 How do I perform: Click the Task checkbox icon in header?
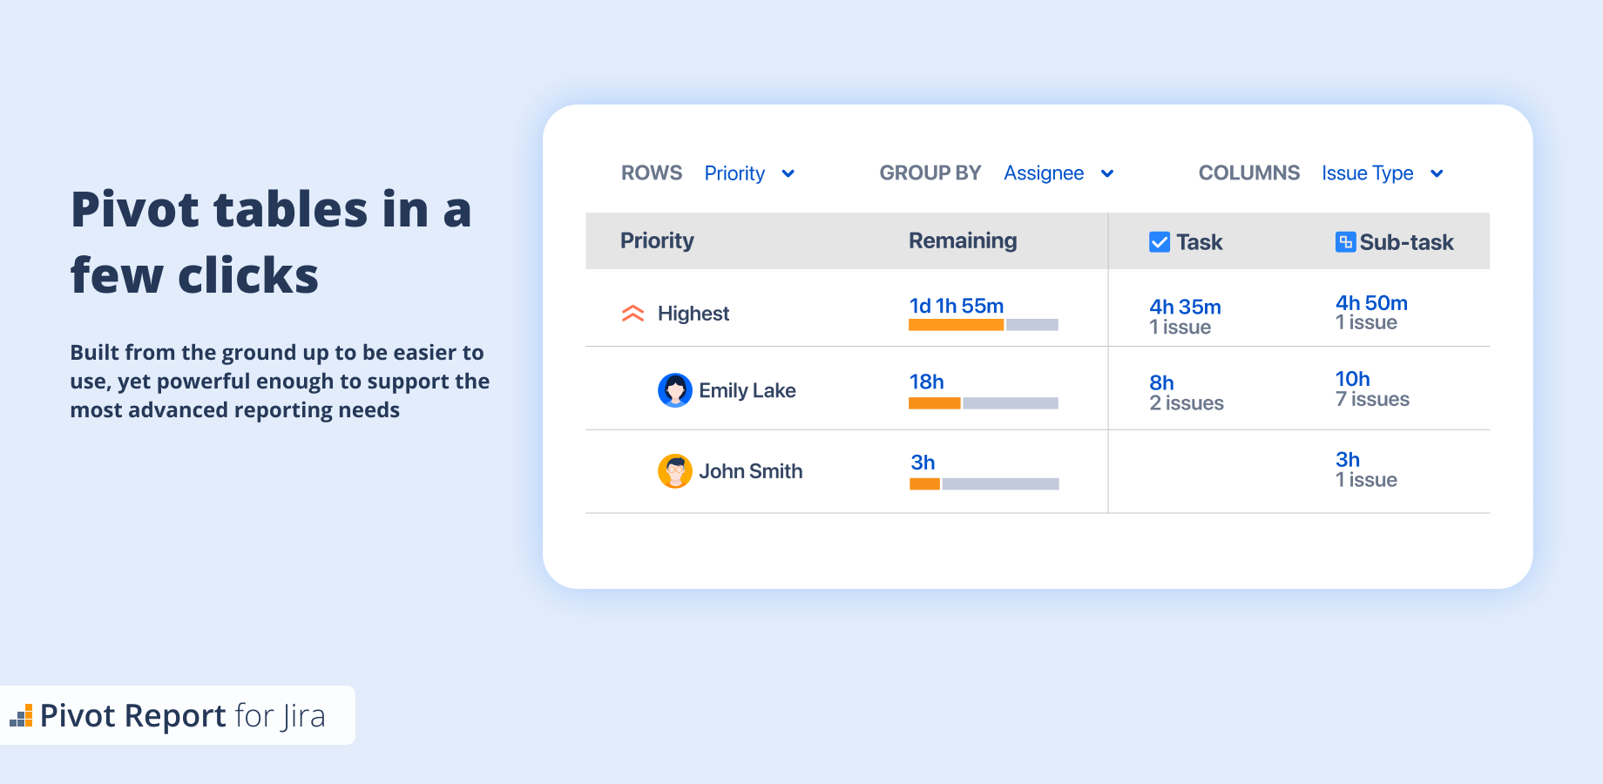(x=1160, y=242)
